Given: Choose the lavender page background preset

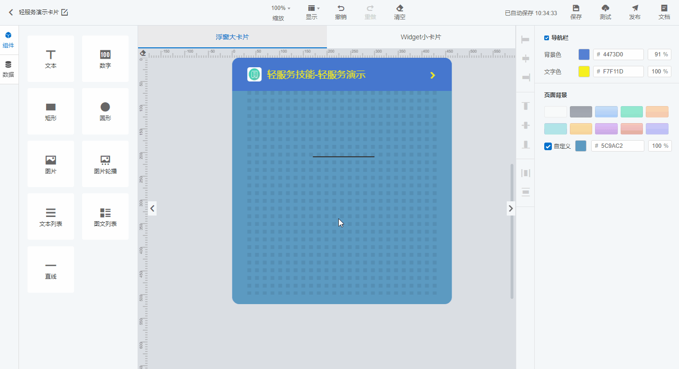Looking at the screenshot, I should pos(657,129).
